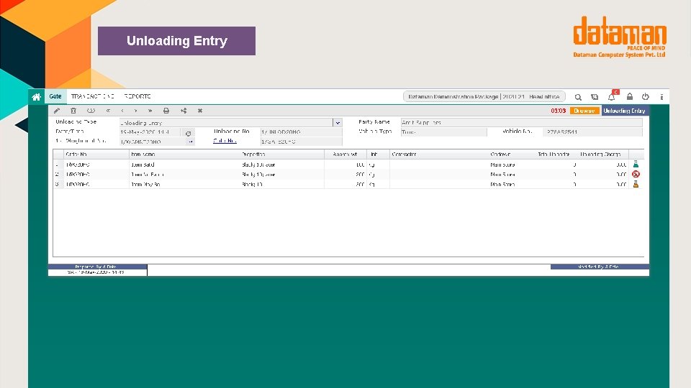Screen dimensions: 691x388
Task: Click the orange flask icon in row 3
Action: pyautogui.click(x=636, y=184)
